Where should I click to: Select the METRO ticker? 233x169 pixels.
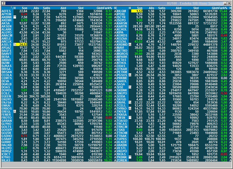tap(122, 50)
